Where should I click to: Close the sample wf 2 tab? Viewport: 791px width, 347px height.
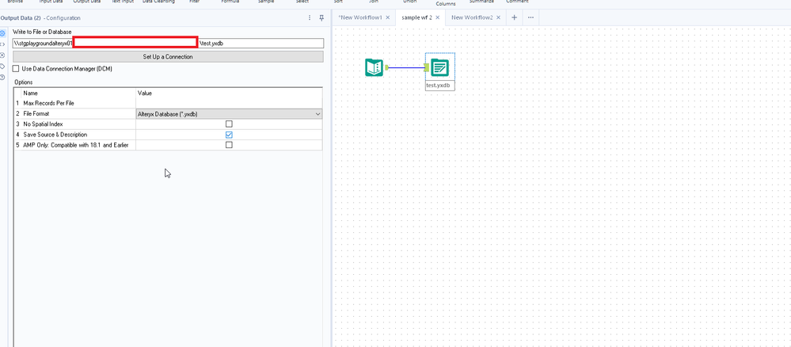point(437,17)
